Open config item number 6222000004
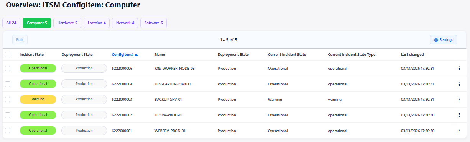 [122, 84]
